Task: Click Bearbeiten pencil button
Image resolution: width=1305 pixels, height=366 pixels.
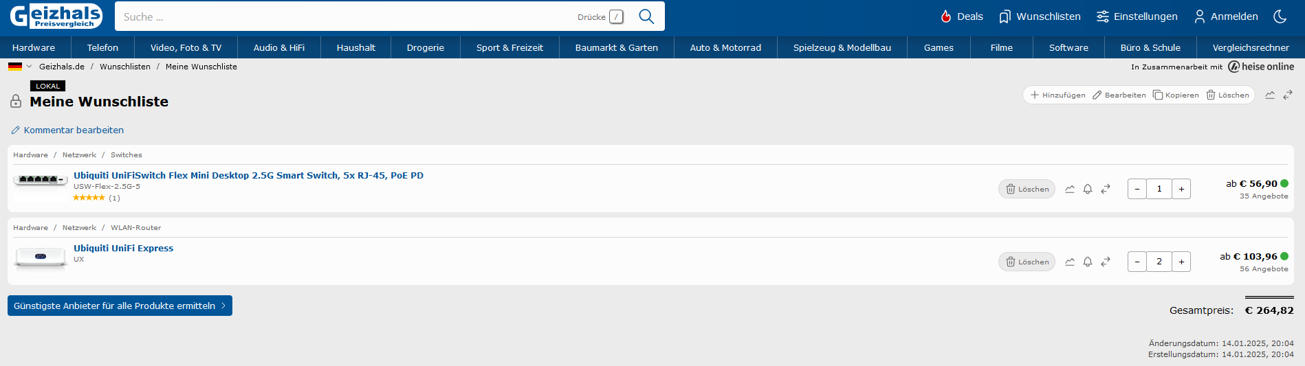Action: pos(1119,95)
